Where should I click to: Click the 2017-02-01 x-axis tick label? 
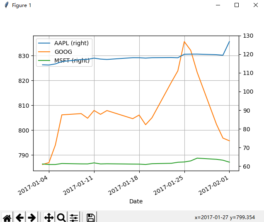coord(214,185)
